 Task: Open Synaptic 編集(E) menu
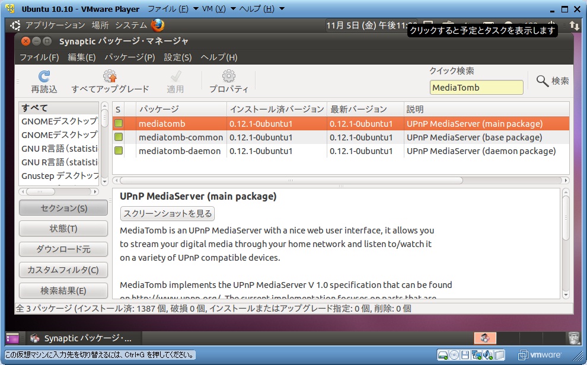coord(82,57)
